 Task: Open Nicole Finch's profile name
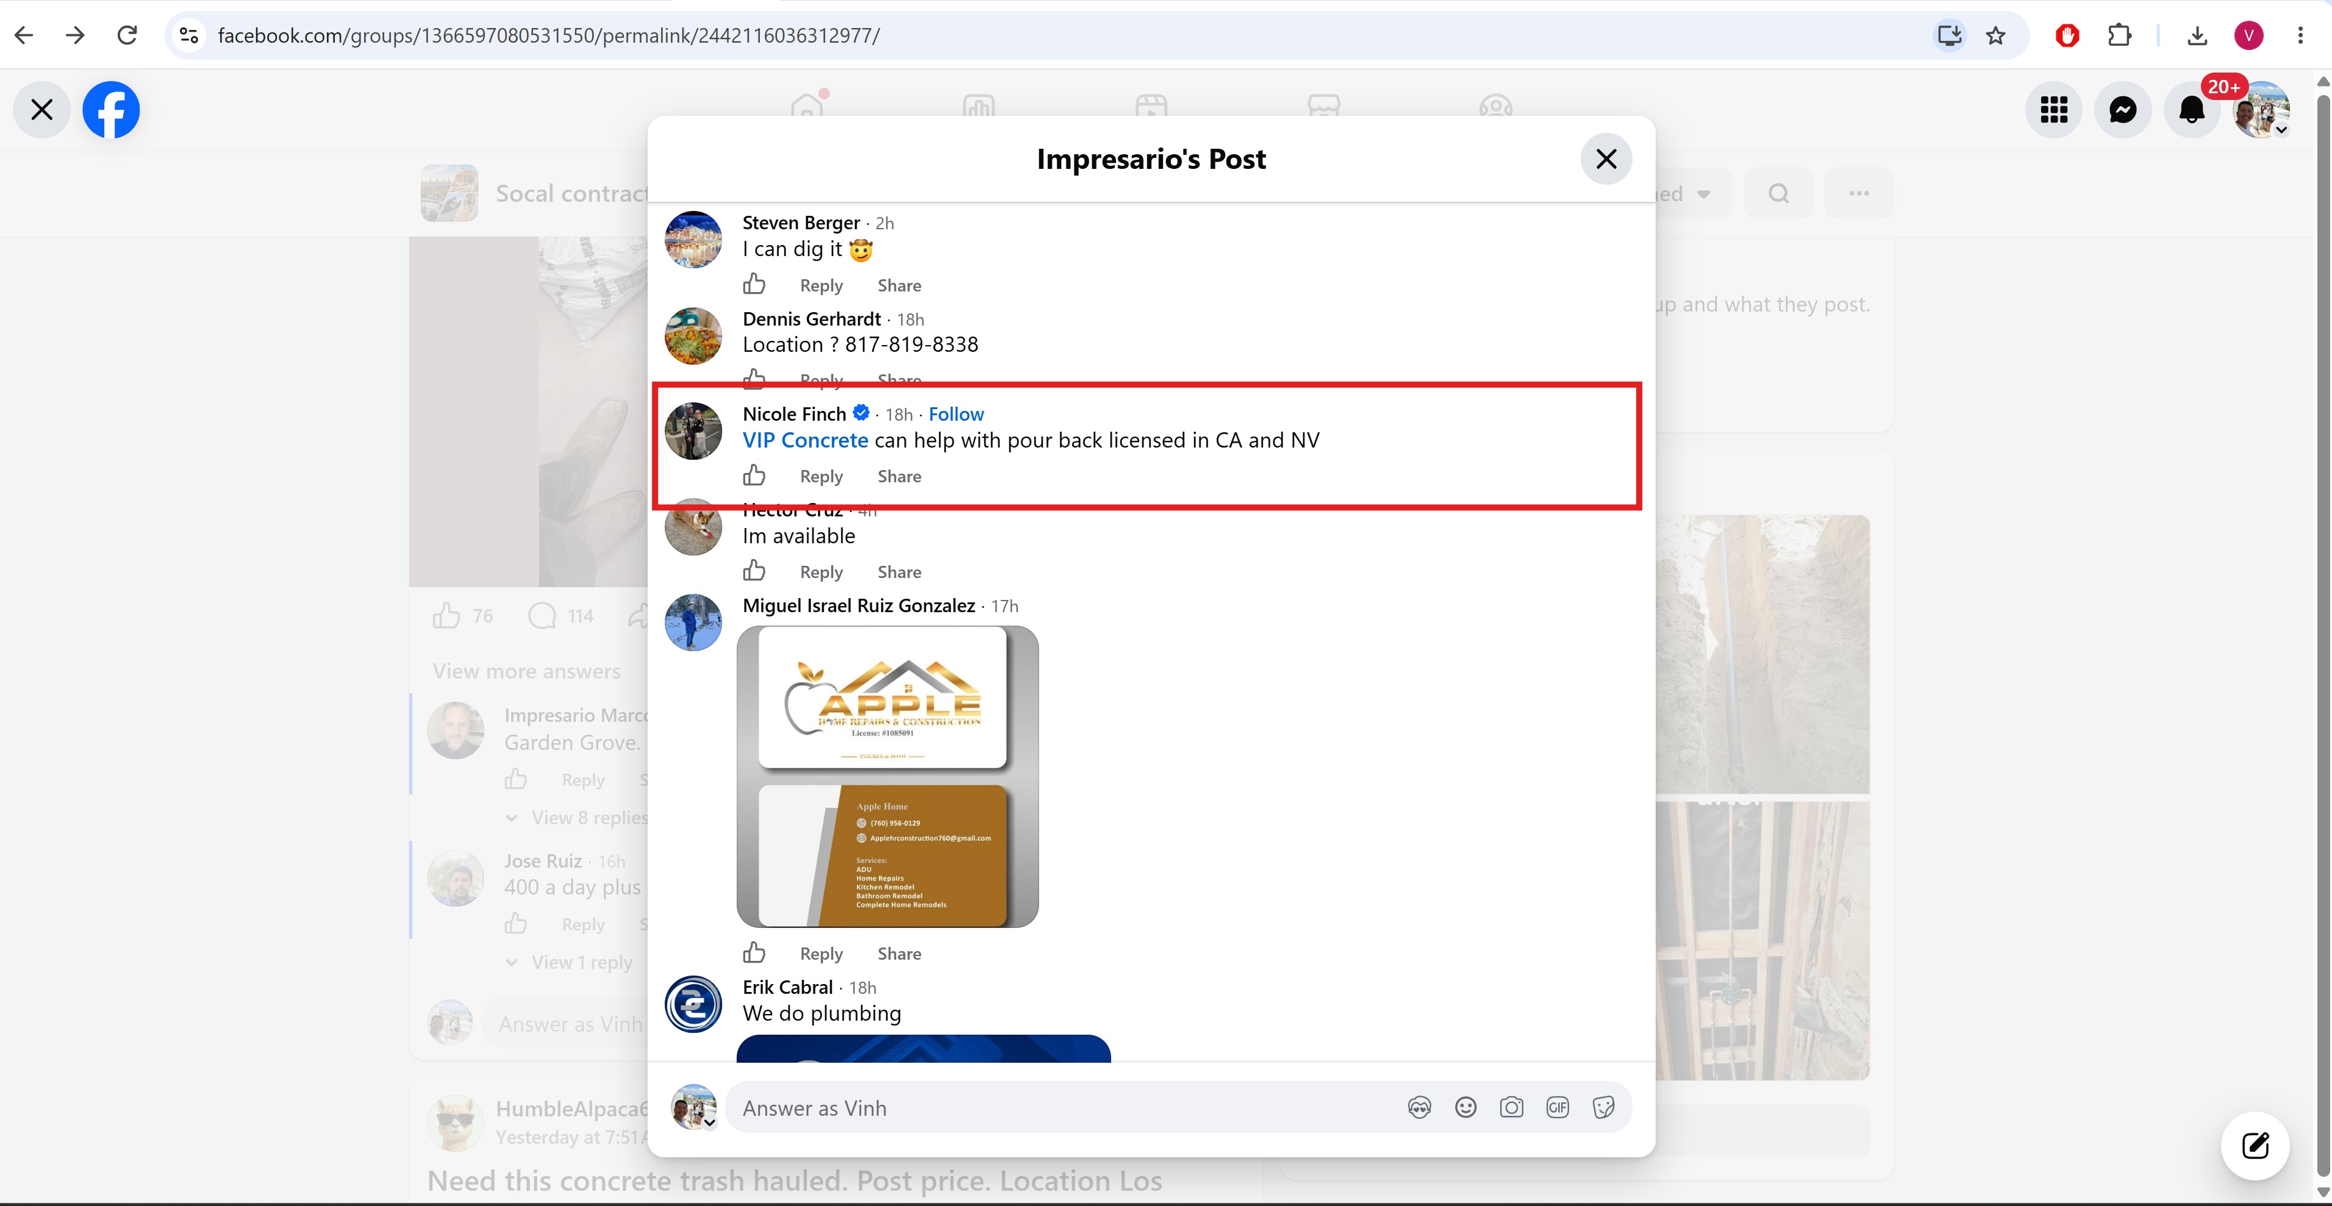tap(794, 414)
